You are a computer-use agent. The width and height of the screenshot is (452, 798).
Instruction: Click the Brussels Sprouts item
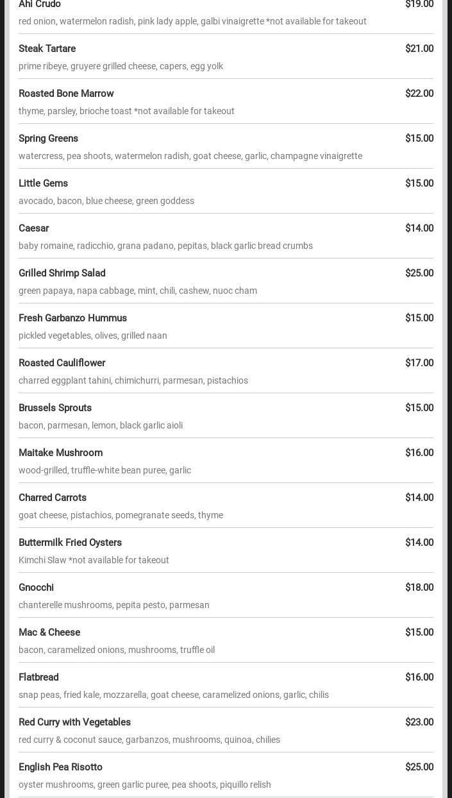pos(55,408)
